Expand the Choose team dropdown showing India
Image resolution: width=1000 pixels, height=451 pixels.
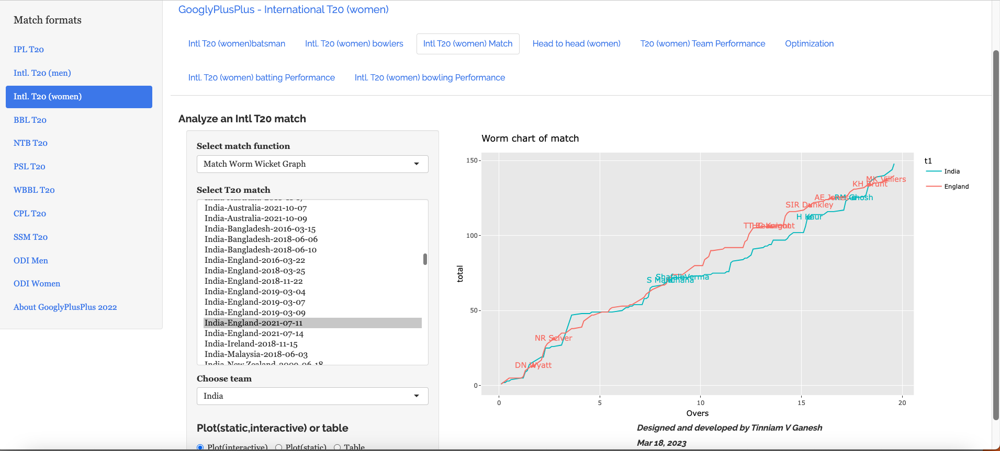(x=312, y=396)
